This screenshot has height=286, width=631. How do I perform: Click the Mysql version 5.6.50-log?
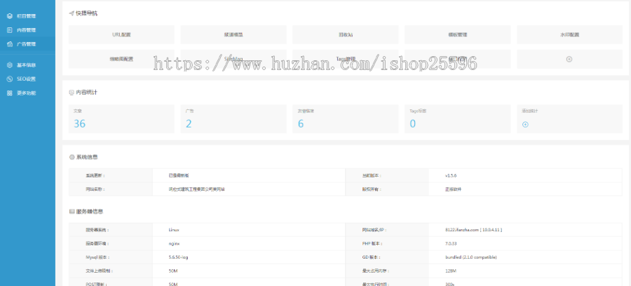tap(178, 257)
